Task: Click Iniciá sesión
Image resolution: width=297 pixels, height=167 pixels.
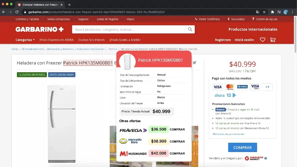Action: coord(244,40)
